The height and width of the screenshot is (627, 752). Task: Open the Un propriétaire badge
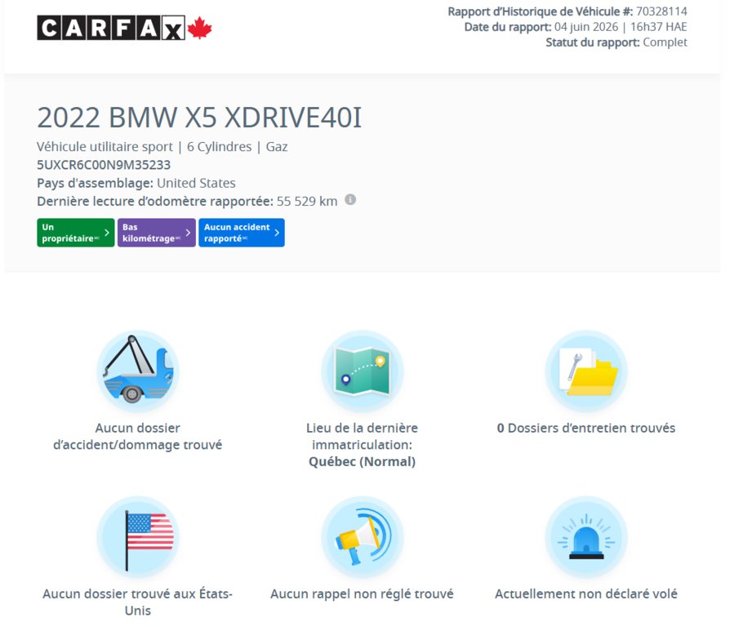(76, 233)
